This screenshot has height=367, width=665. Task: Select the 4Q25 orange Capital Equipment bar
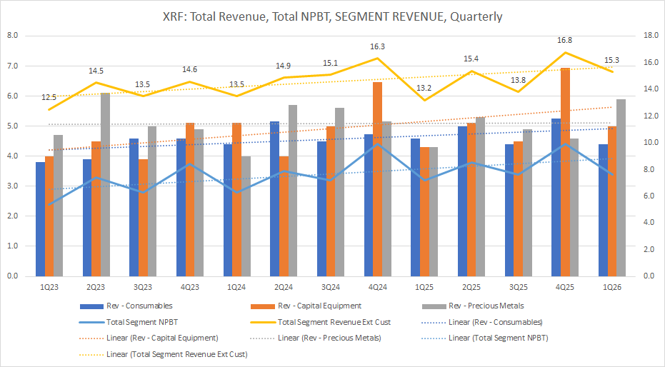tap(565, 172)
